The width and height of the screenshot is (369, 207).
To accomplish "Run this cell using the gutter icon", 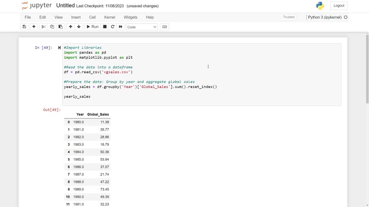I will (59, 48).
